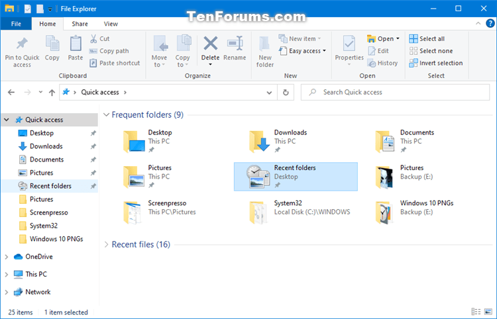Click Invert selection in ribbon

tap(436, 63)
